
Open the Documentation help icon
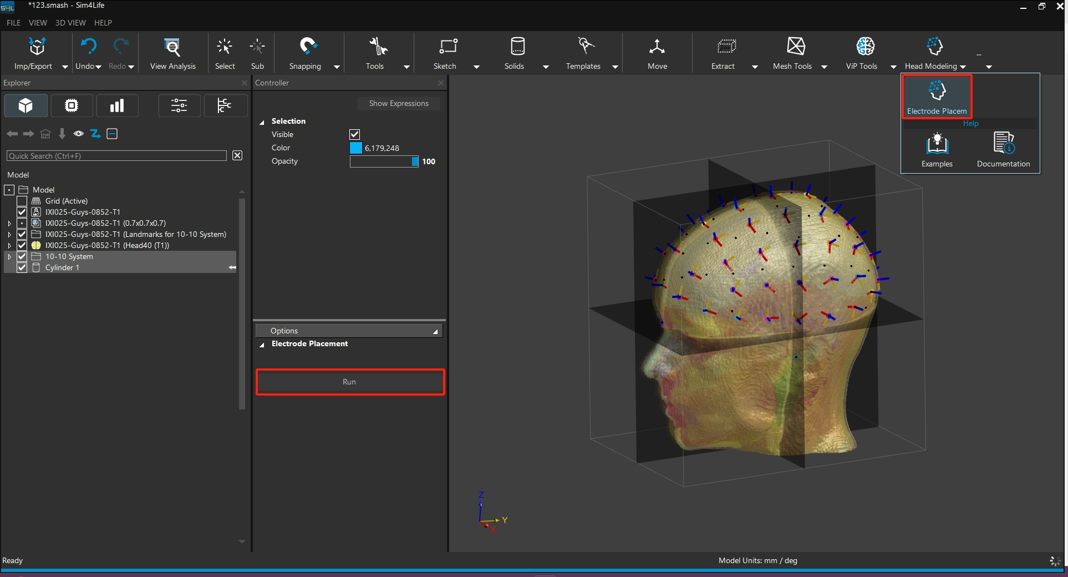coord(1003,143)
